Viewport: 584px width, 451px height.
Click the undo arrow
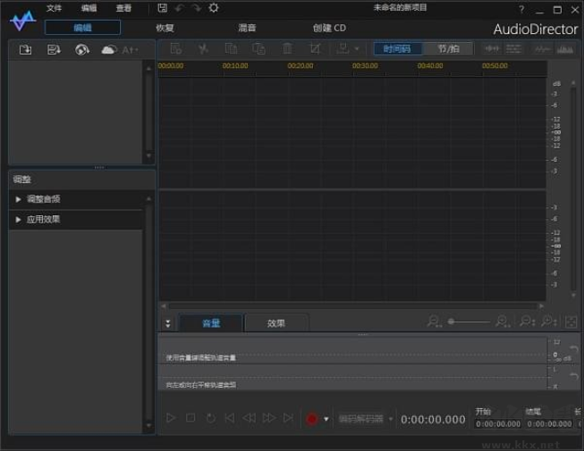[180, 8]
